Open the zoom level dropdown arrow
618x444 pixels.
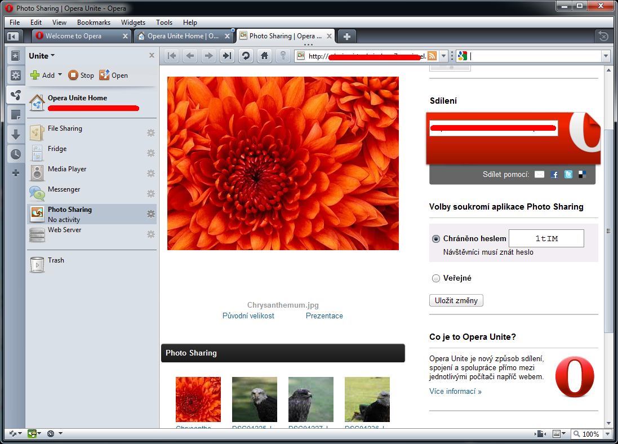[x=607, y=434]
